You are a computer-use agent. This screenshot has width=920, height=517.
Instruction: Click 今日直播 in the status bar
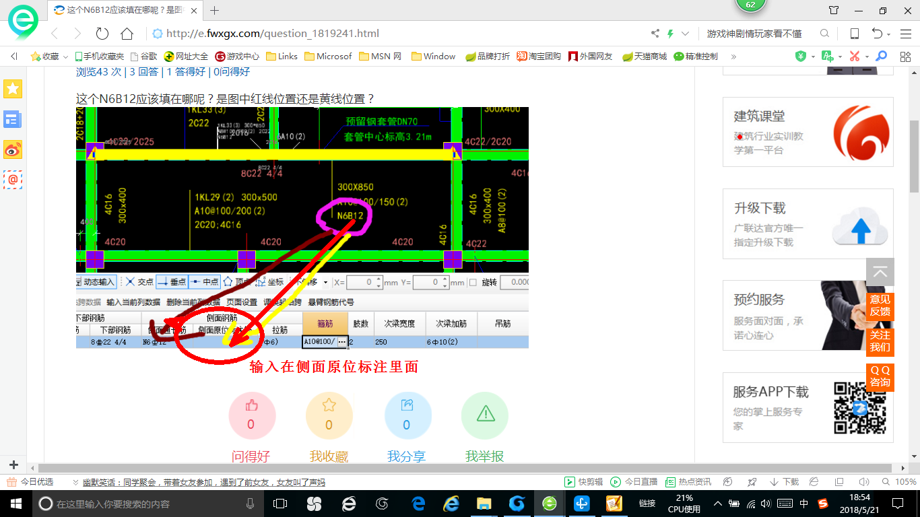point(634,482)
